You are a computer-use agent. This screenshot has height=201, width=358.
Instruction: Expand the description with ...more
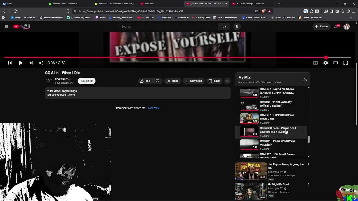tap(71, 95)
